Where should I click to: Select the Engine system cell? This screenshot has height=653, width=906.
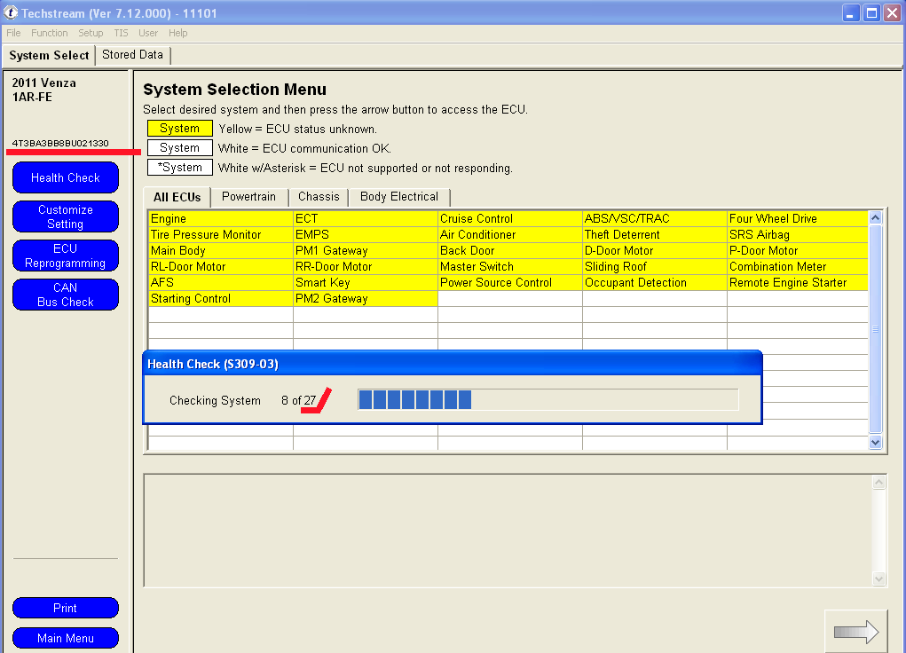[x=221, y=218]
